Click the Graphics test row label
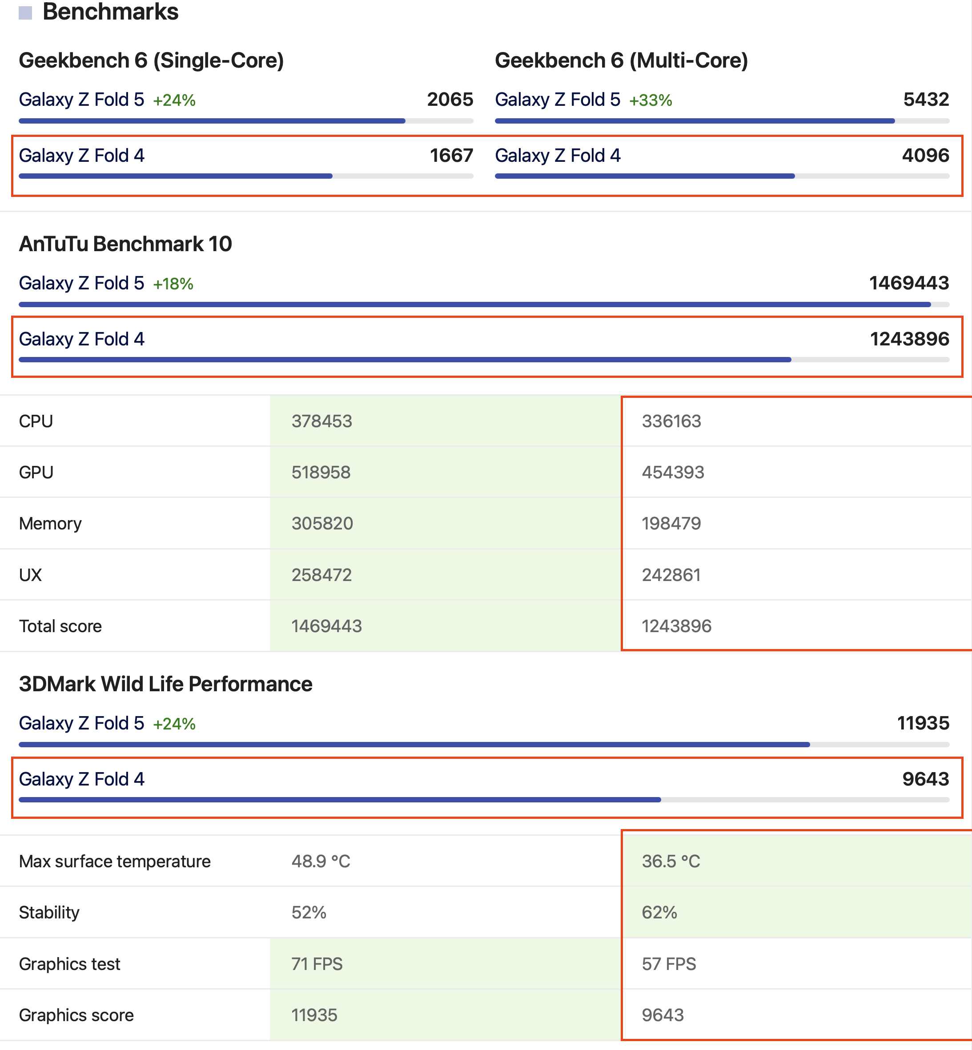The image size is (972, 1050). (x=70, y=964)
